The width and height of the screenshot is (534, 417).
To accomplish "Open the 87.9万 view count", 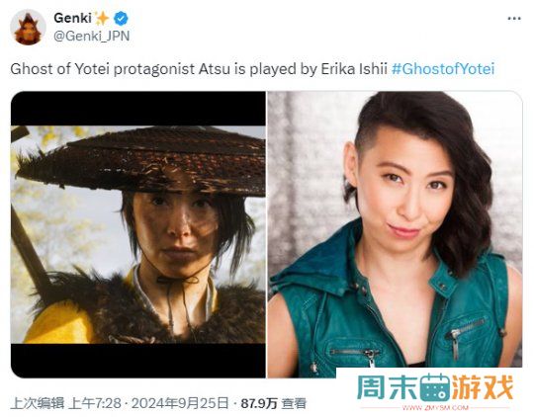I will tap(259, 403).
